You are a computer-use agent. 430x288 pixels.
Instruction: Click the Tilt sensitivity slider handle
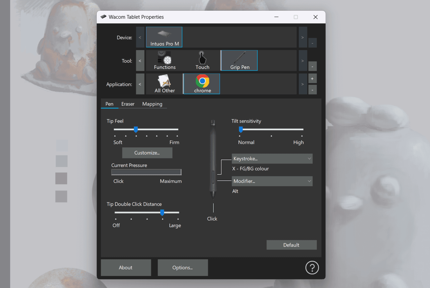(x=241, y=129)
